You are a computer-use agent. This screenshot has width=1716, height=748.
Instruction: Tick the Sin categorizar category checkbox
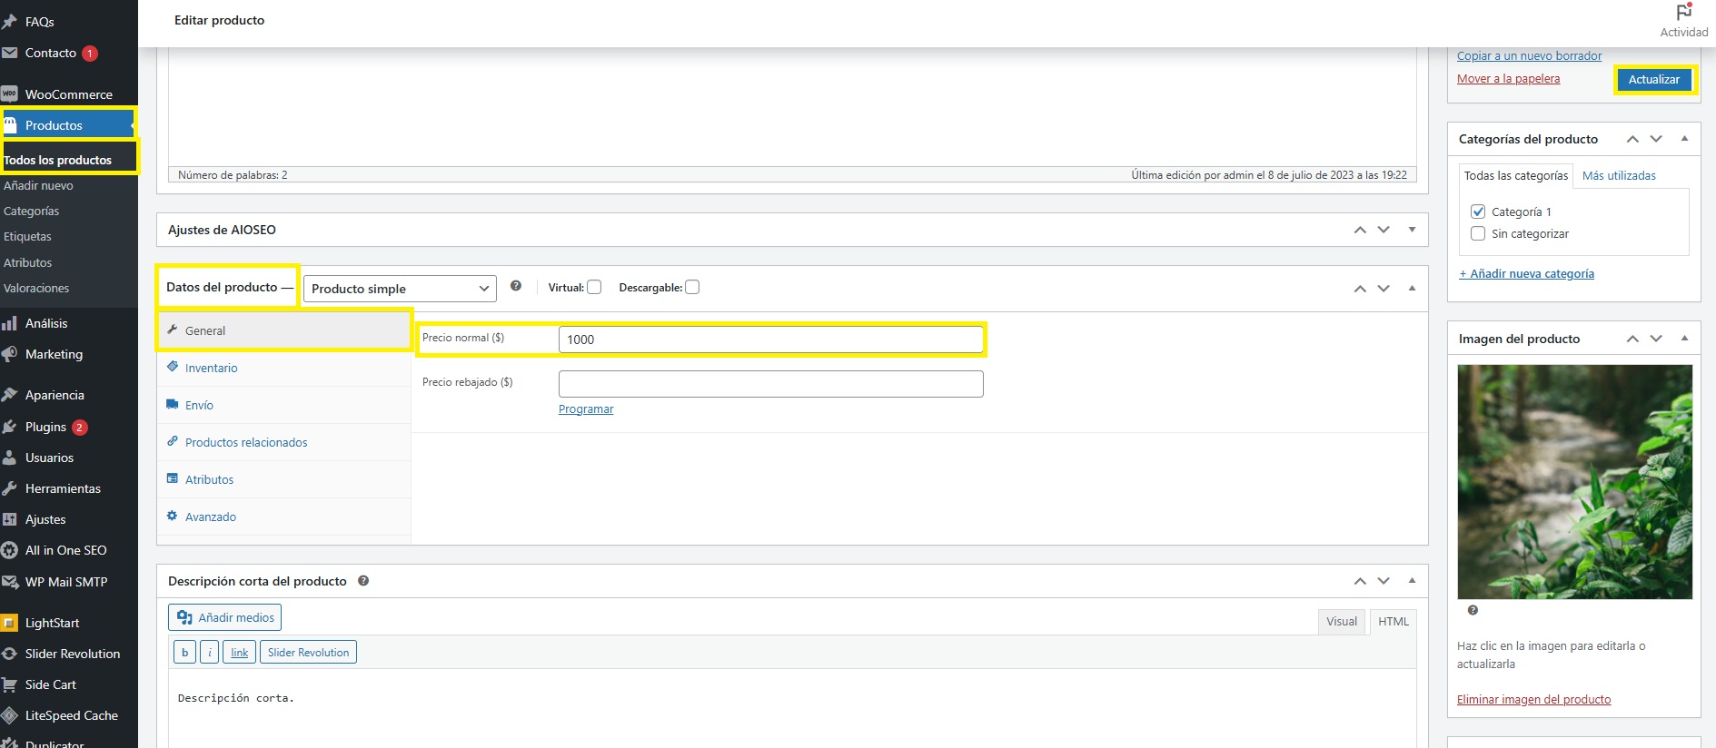[x=1478, y=234]
